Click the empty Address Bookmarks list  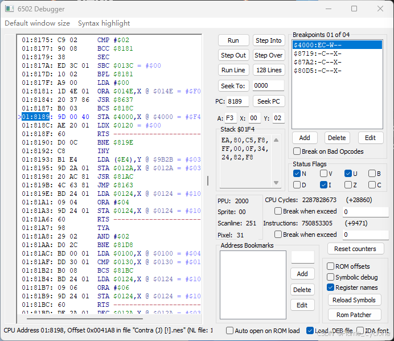(x=253, y=285)
